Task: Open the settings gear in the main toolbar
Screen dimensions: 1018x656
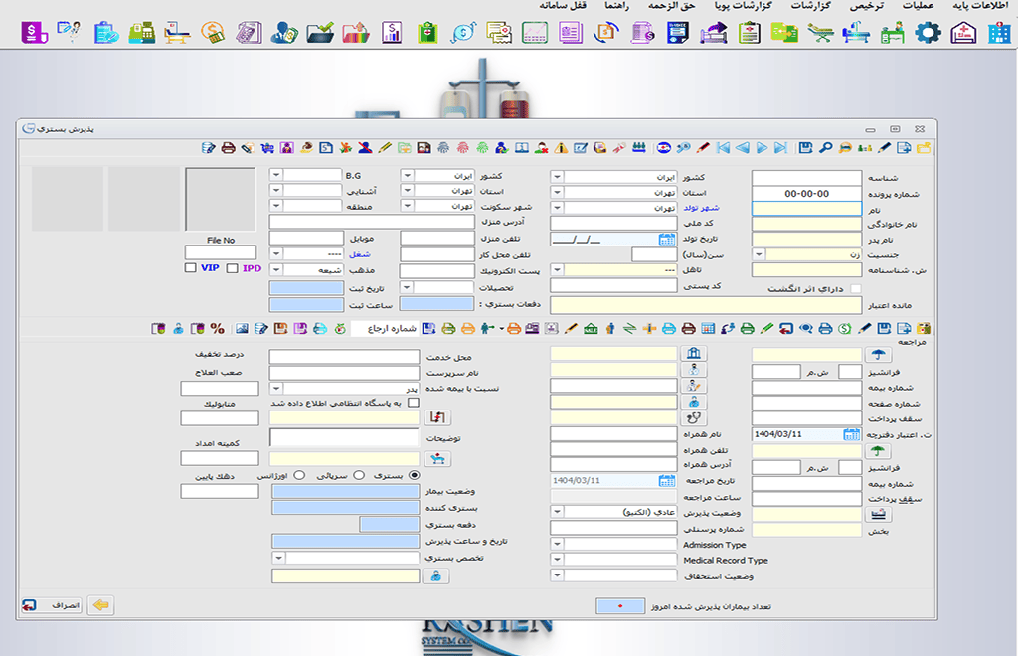Action: coord(928,32)
